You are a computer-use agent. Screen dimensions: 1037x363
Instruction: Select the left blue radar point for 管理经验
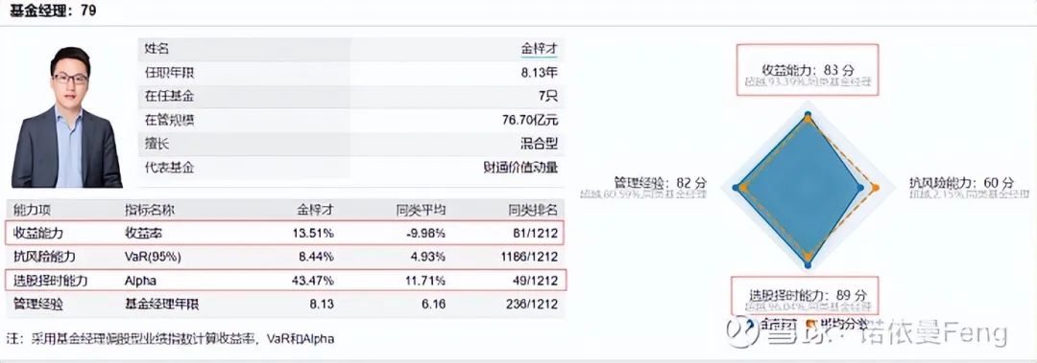(x=736, y=188)
